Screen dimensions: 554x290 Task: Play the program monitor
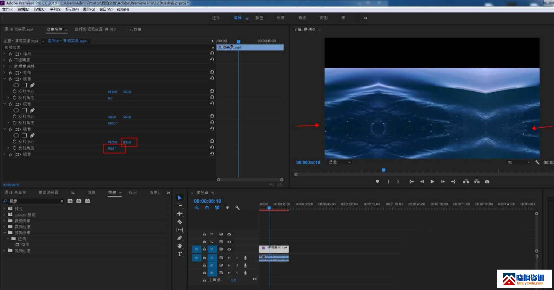tap(432, 181)
